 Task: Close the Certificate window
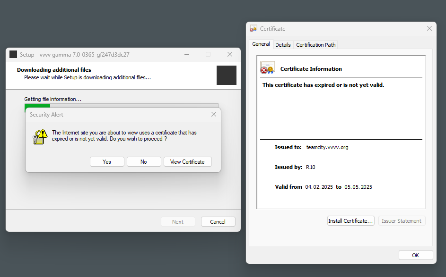tap(429, 28)
